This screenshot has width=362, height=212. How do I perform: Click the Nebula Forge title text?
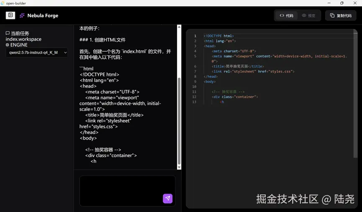point(43,16)
